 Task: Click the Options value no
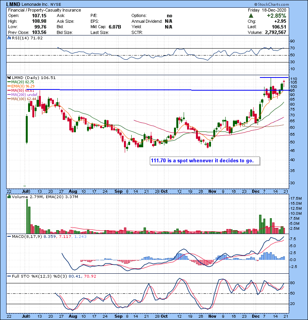(169, 16)
